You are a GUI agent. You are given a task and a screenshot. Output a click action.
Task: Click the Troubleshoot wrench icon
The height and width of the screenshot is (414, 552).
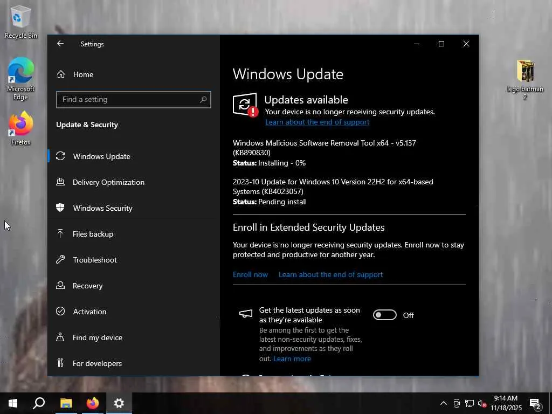60,259
